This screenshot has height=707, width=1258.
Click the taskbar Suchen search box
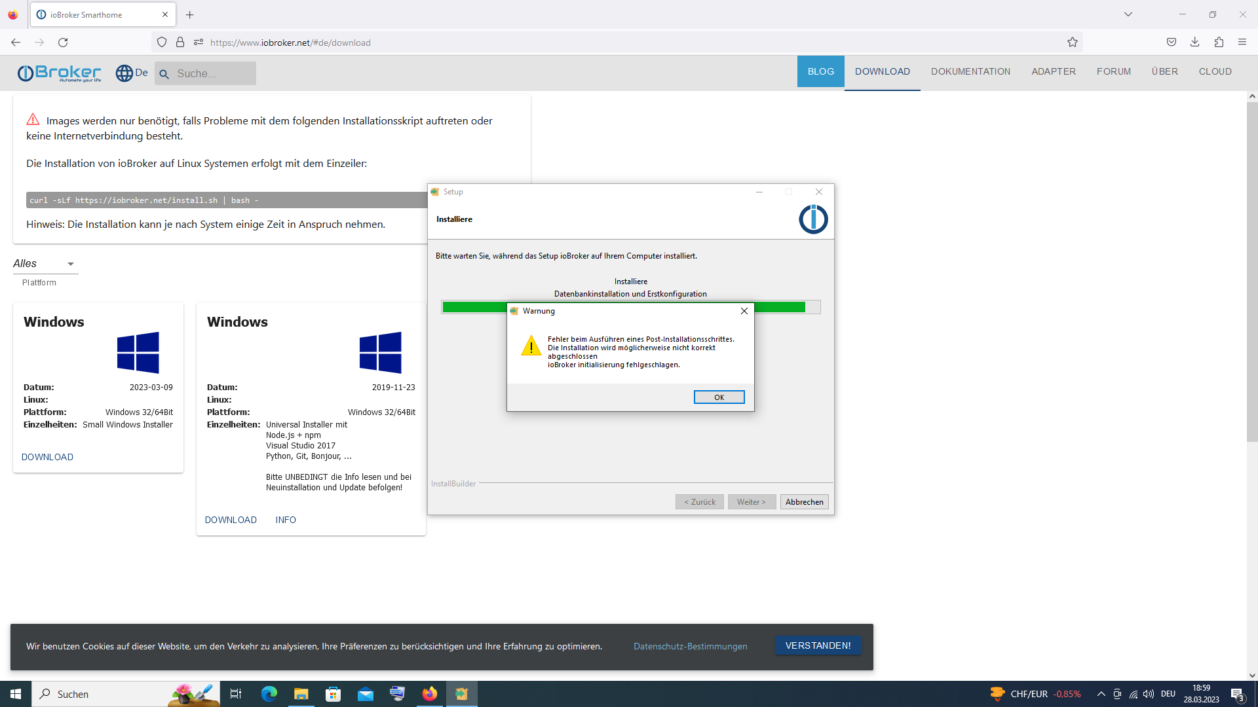(126, 694)
